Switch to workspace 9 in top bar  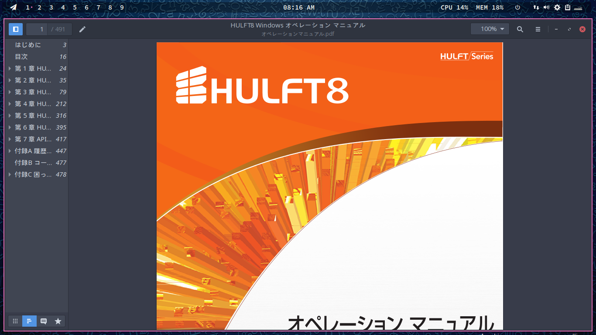[x=122, y=7]
